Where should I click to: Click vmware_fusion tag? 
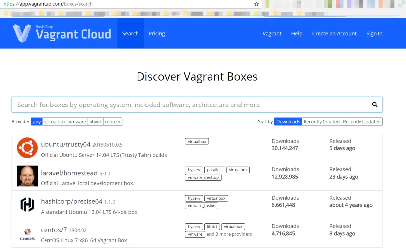click(201, 206)
